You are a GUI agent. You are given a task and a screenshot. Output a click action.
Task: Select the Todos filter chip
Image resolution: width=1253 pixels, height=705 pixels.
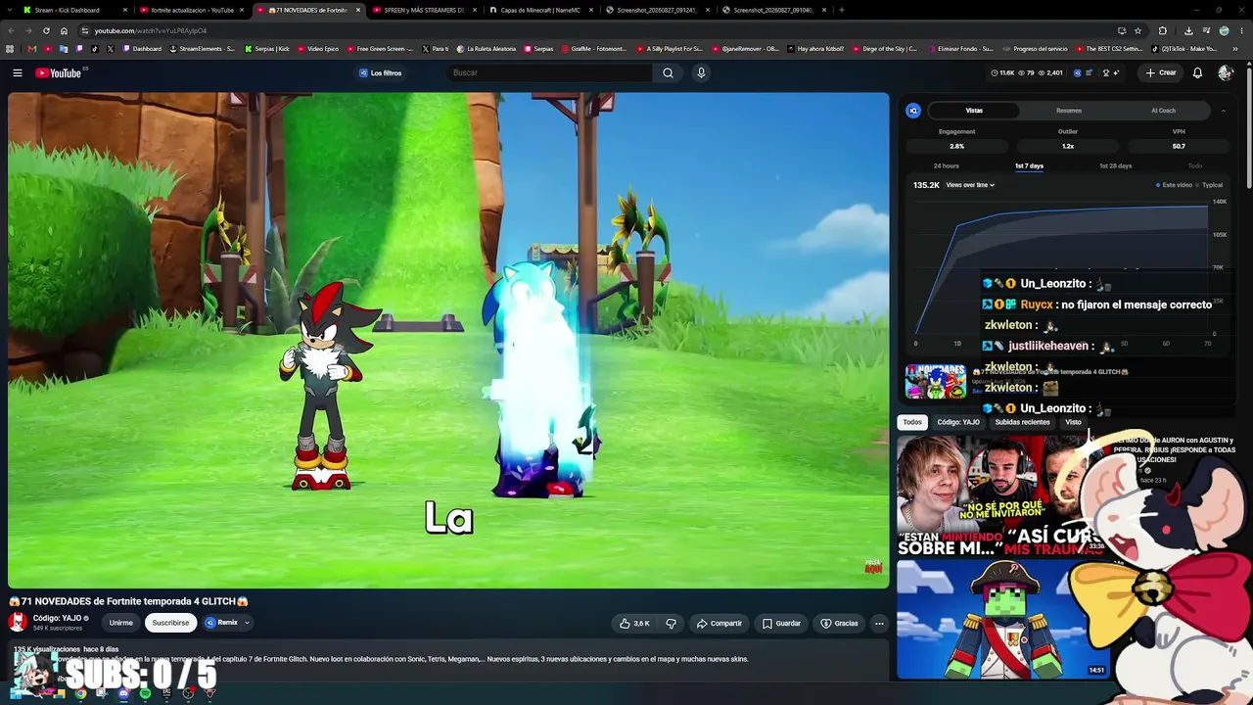coord(912,422)
